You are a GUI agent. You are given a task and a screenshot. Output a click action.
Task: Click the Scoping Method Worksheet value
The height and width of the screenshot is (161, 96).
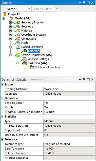click(69, 89)
